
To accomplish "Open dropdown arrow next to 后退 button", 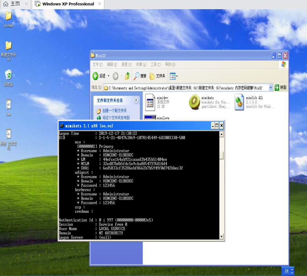I will pyautogui.click(x=109, y=76).
